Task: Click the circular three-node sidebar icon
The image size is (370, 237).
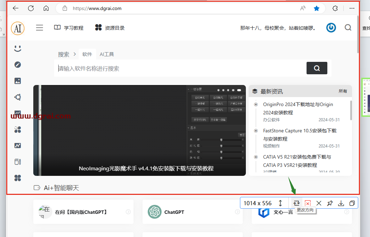Action: [18, 97]
